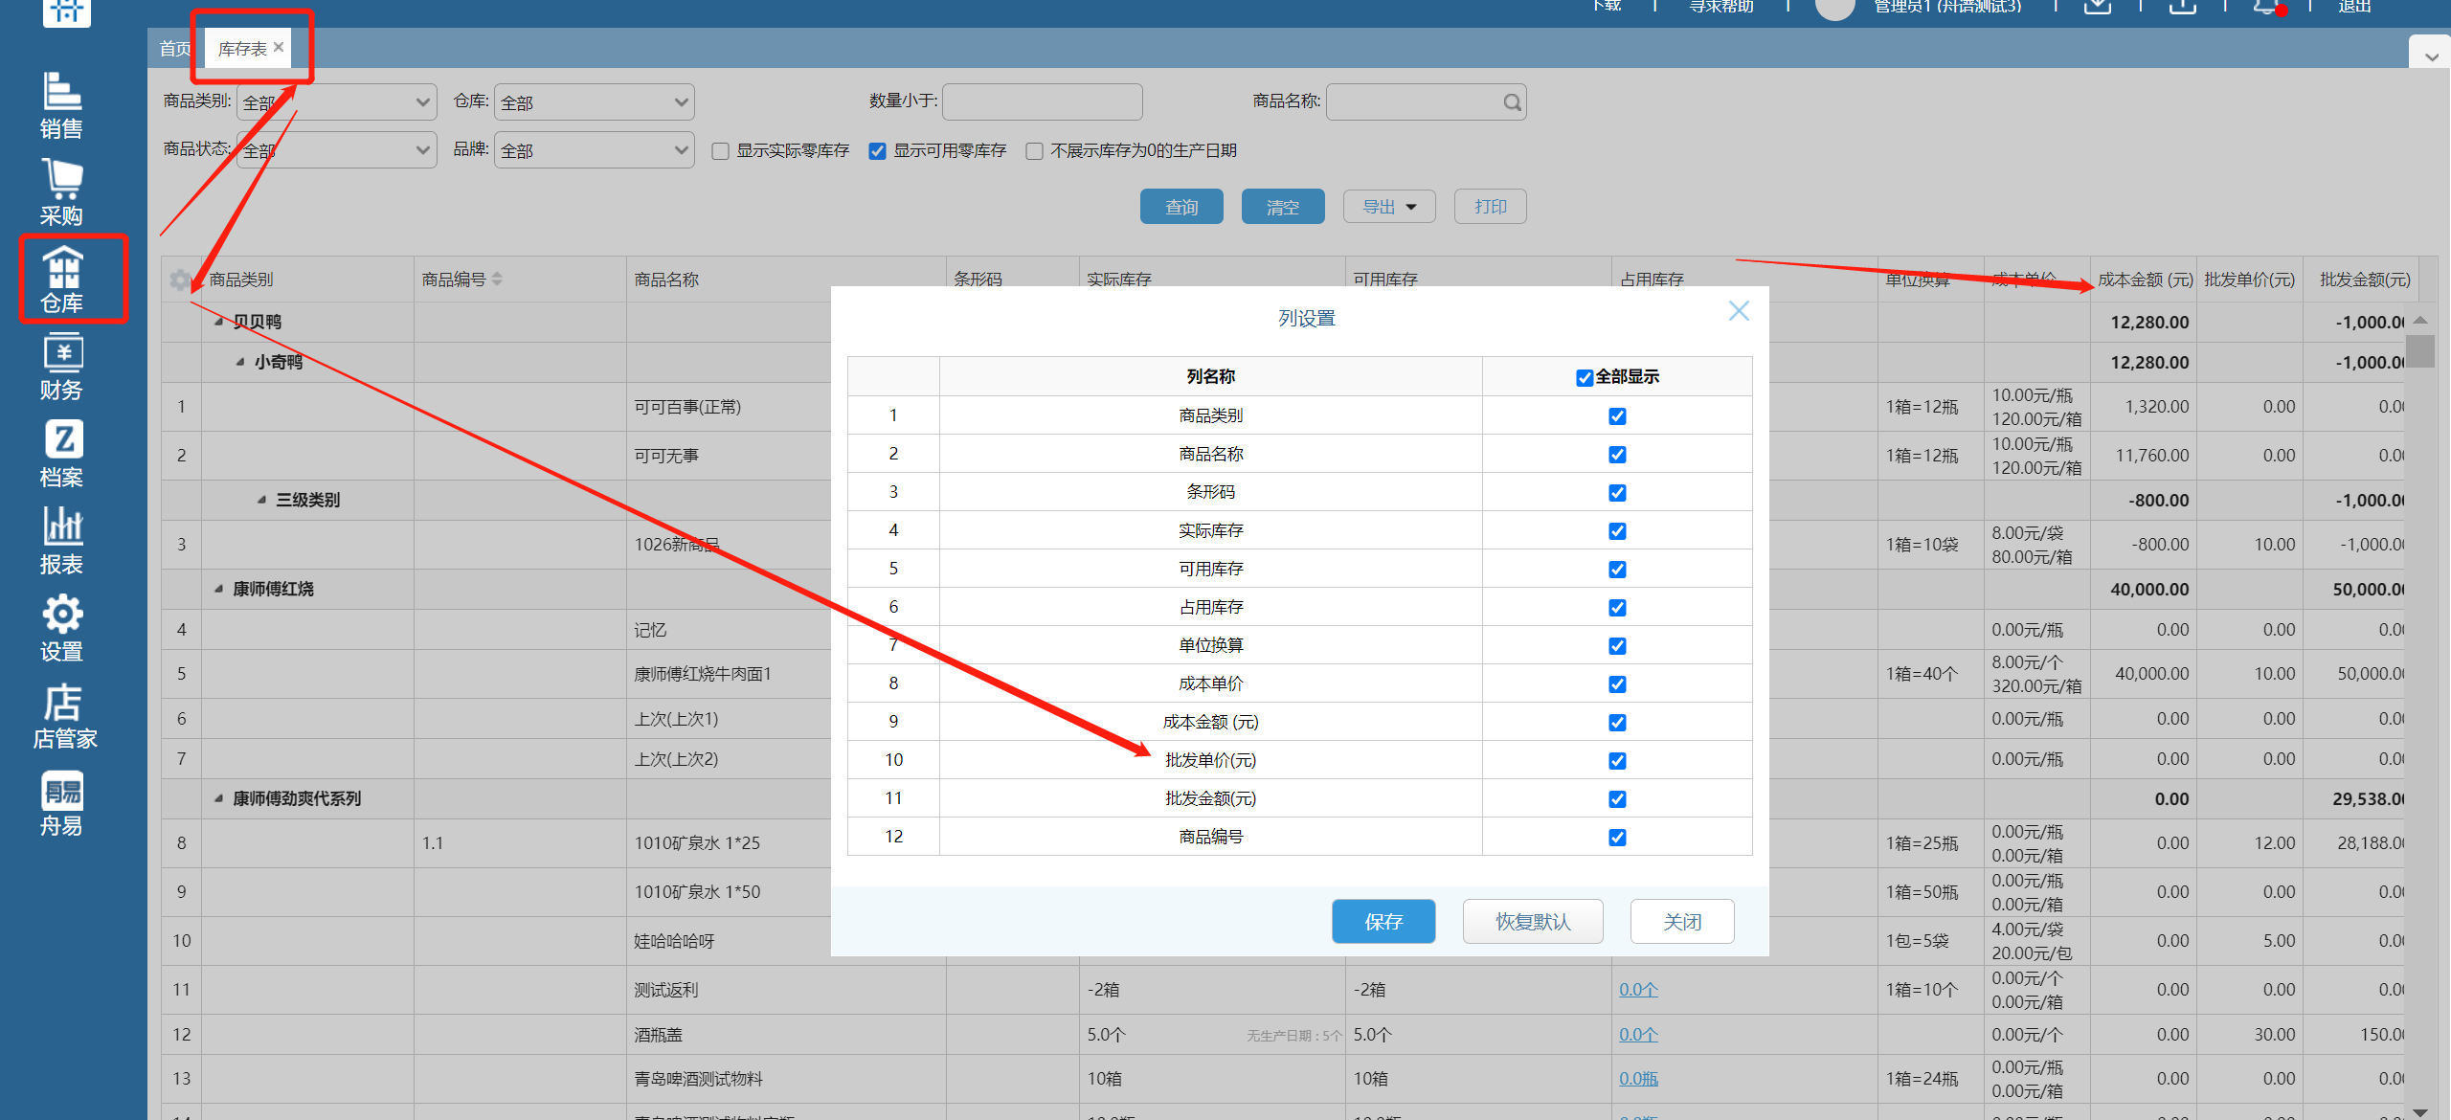Close the 列设置 dialog with X
Image resolution: width=2451 pixels, height=1120 pixels.
(1739, 311)
